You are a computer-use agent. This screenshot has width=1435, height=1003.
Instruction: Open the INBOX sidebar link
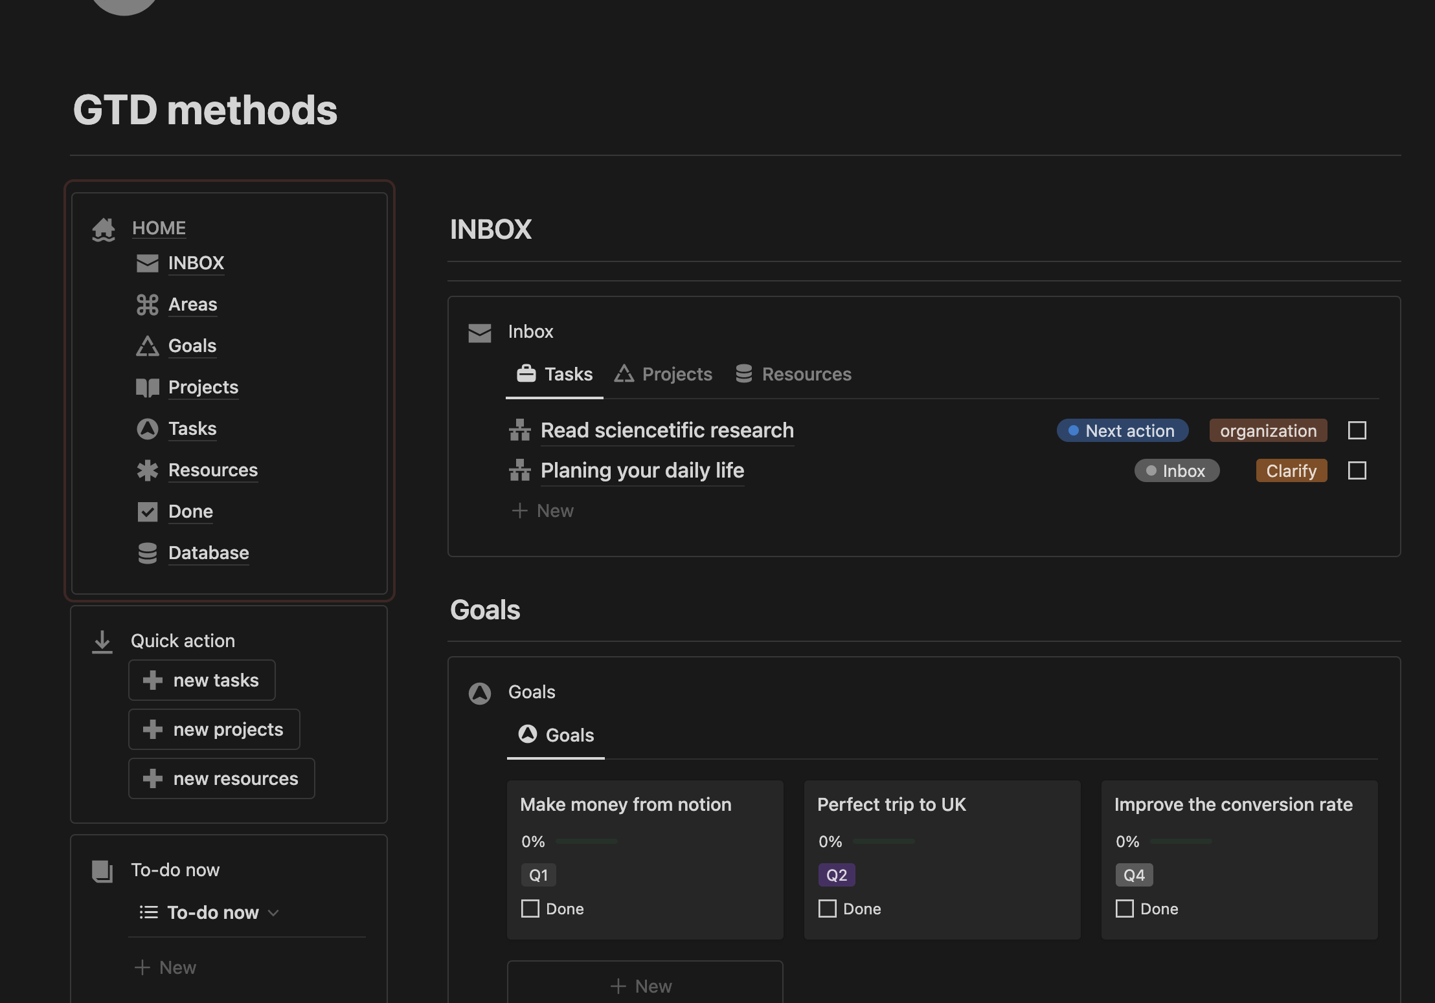tap(196, 263)
